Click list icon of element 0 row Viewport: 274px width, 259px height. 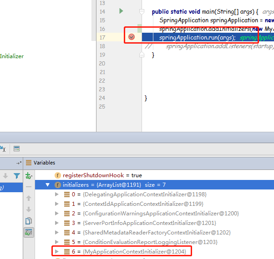[x=67, y=194]
